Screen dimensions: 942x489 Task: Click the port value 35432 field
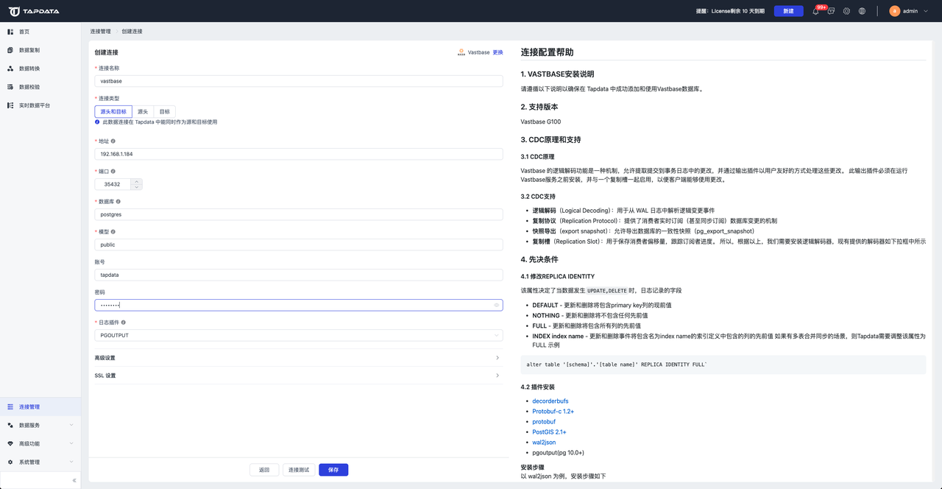click(x=113, y=184)
